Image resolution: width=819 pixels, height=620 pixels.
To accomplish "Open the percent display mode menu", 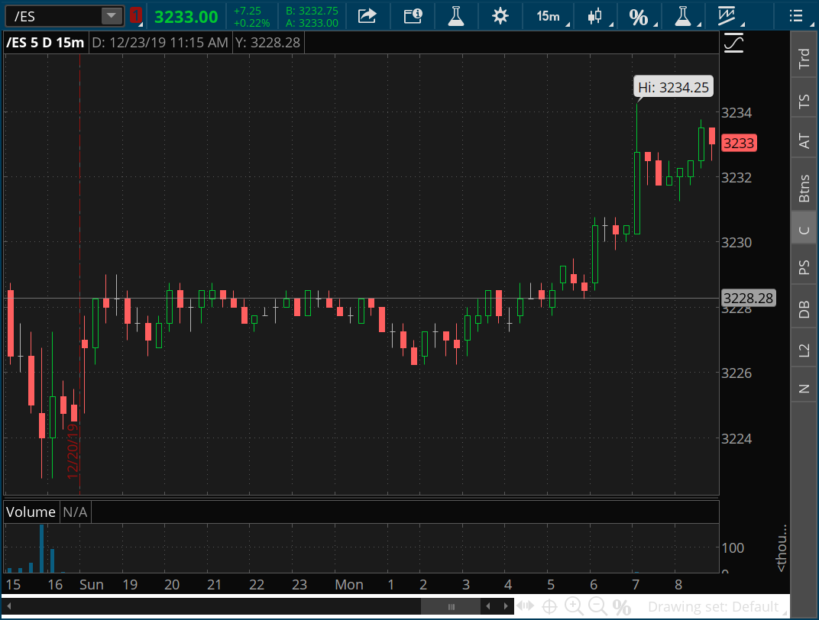I will (640, 16).
